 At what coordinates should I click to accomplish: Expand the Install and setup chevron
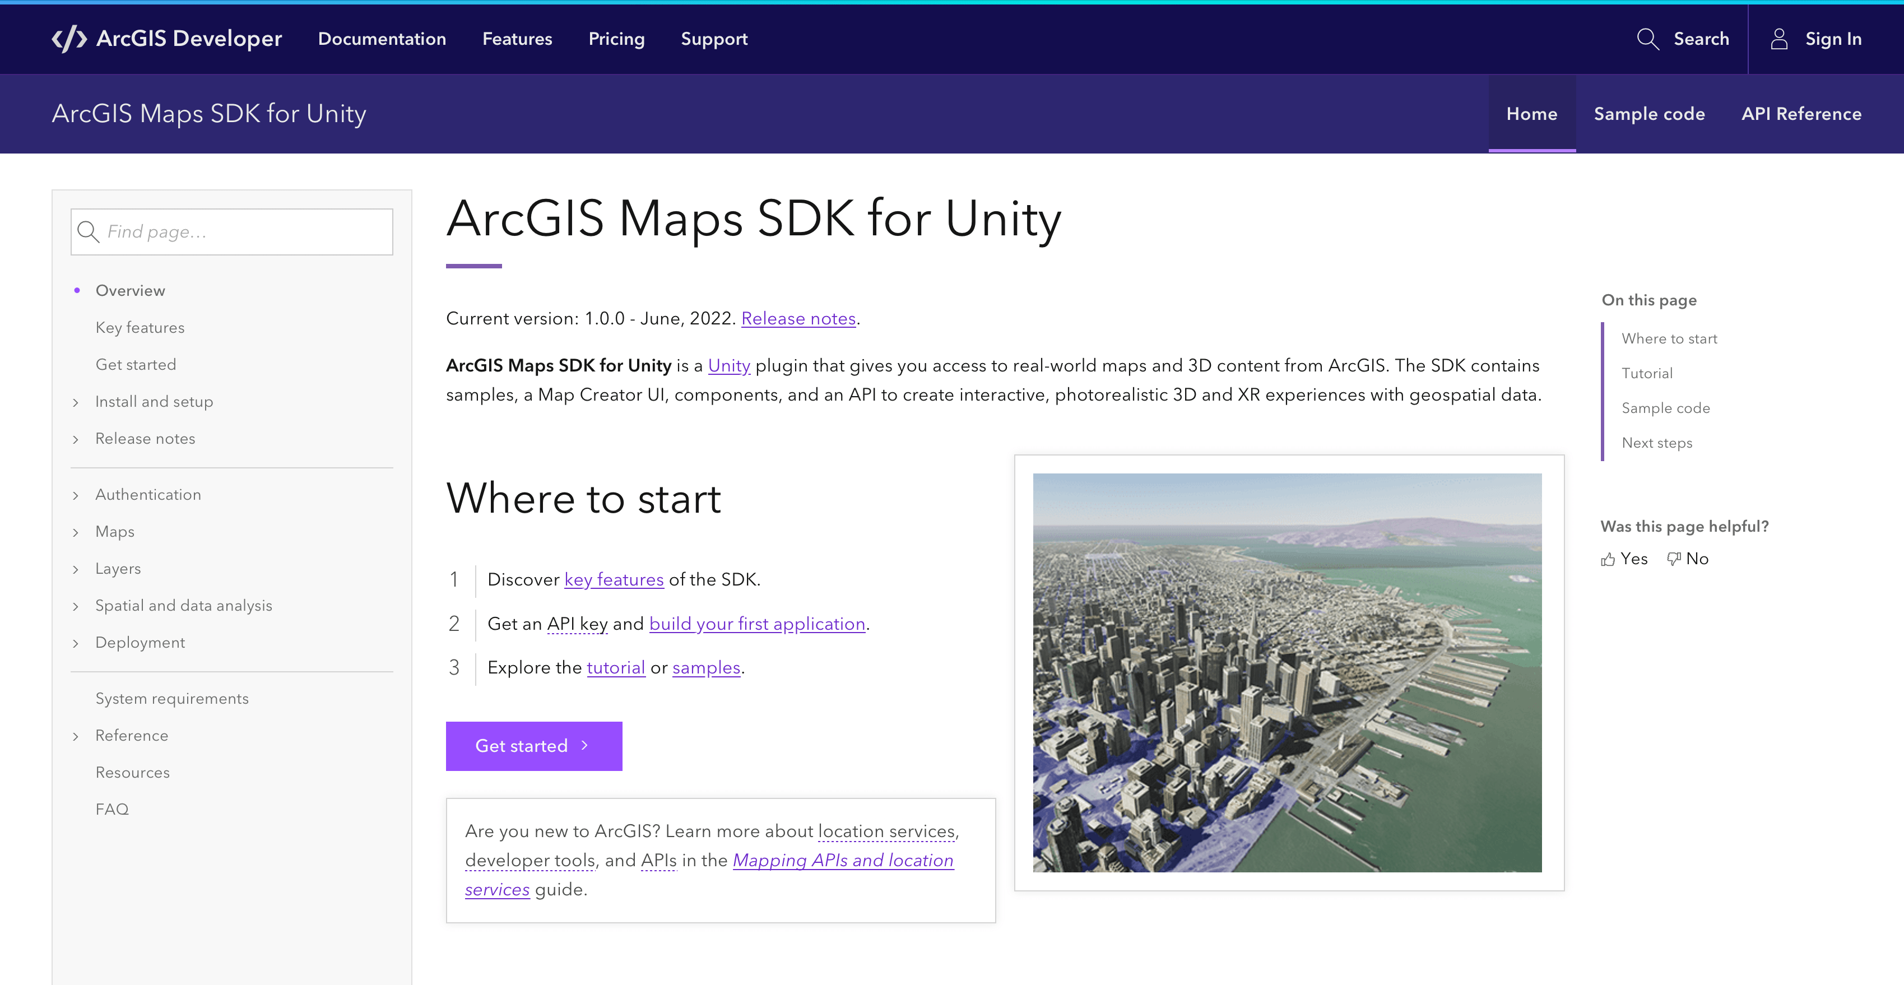76,402
